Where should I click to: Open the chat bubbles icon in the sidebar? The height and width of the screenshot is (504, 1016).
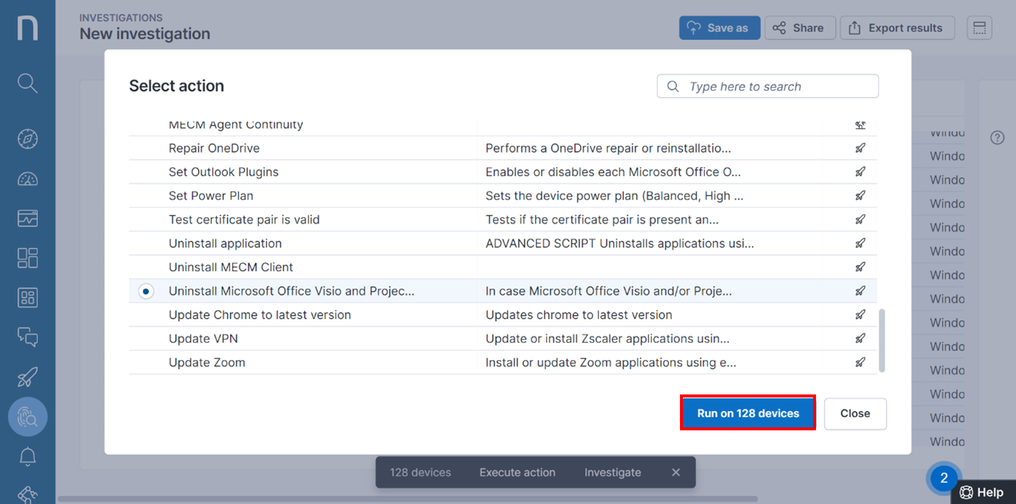point(28,337)
